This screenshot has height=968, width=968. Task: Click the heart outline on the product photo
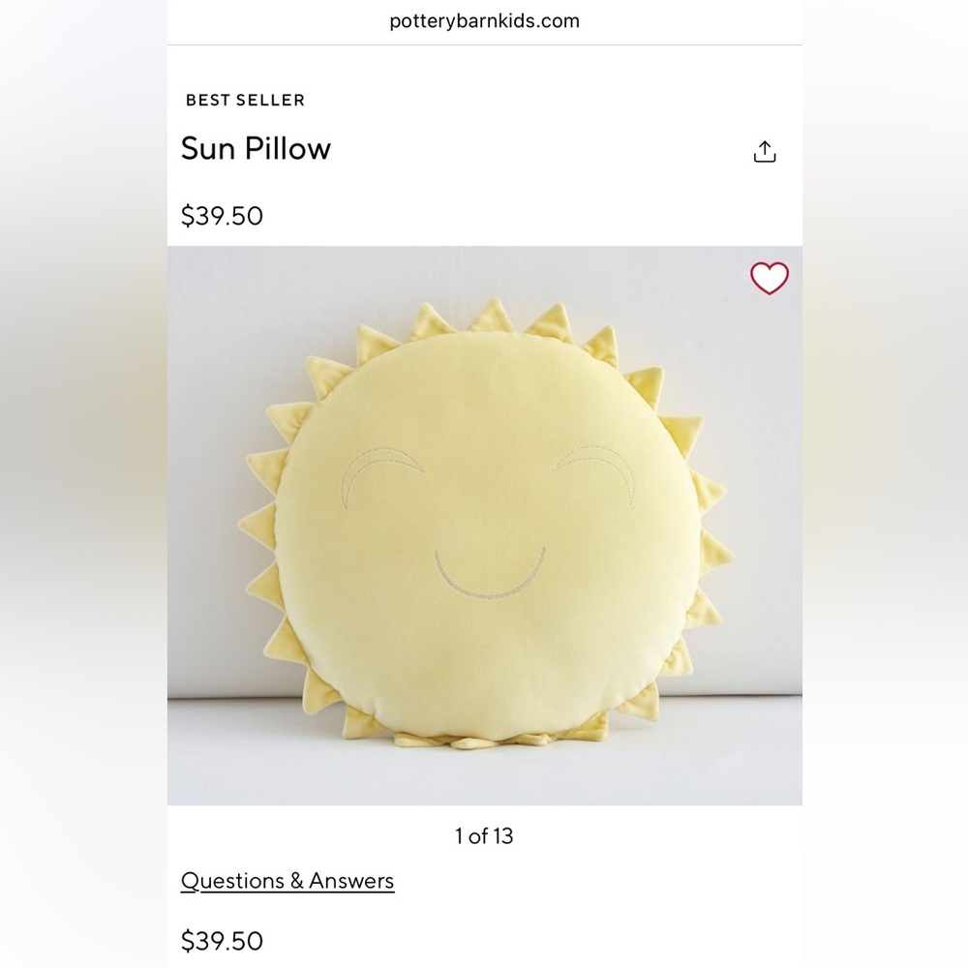[770, 278]
